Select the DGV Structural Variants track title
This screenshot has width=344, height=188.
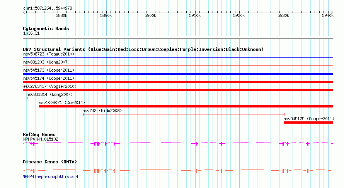pyautogui.click(x=143, y=49)
